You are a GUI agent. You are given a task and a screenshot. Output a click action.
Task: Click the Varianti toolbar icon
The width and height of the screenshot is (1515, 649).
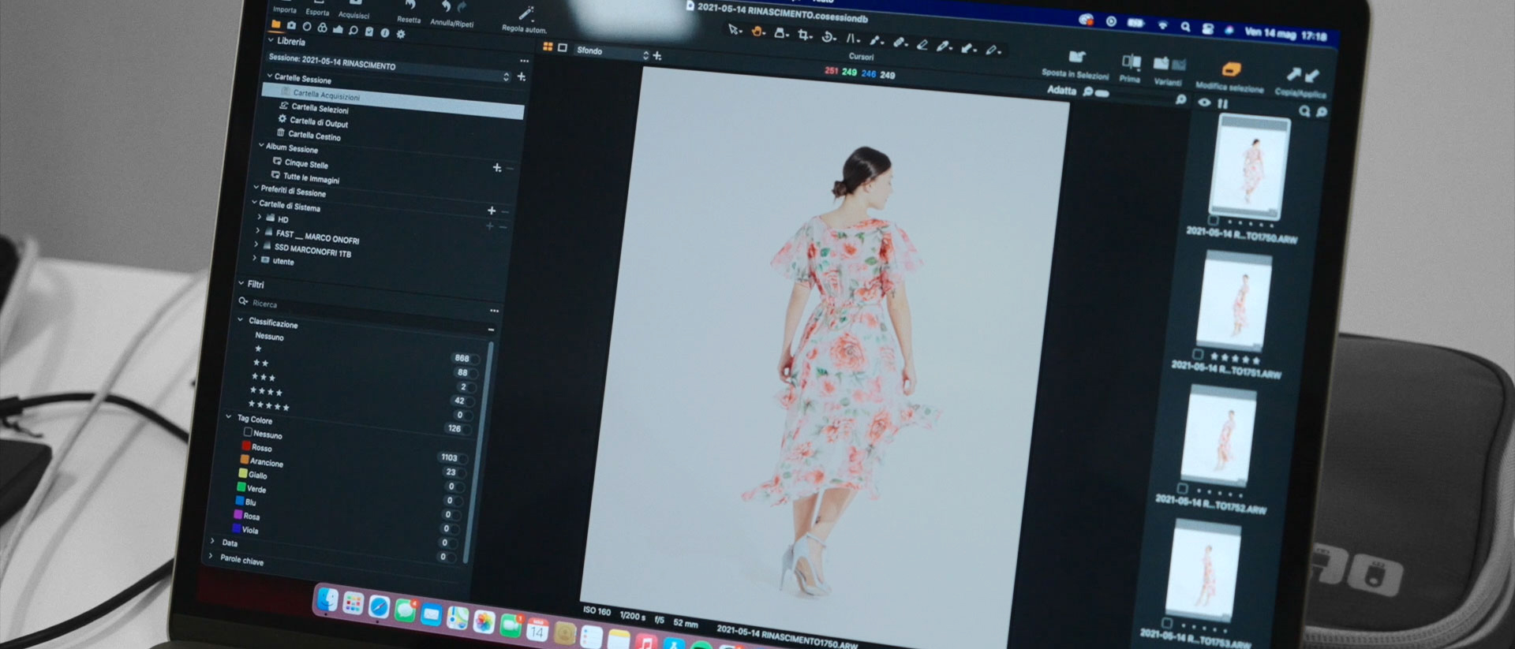(1169, 65)
